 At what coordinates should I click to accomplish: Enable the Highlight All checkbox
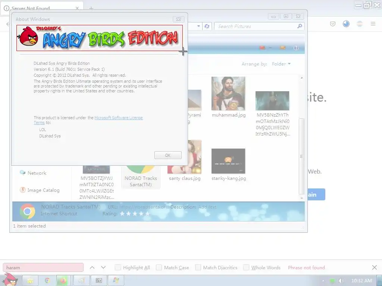click(118, 267)
